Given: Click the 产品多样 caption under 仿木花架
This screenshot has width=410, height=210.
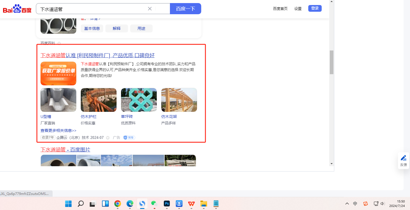Looking at the screenshot, I should click(x=169, y=123).
